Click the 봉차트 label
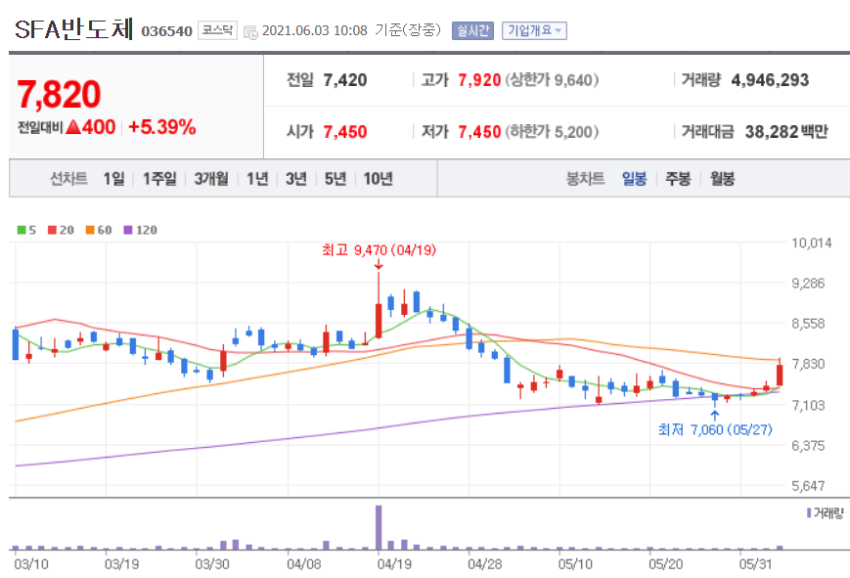 (x=586, y=178)
